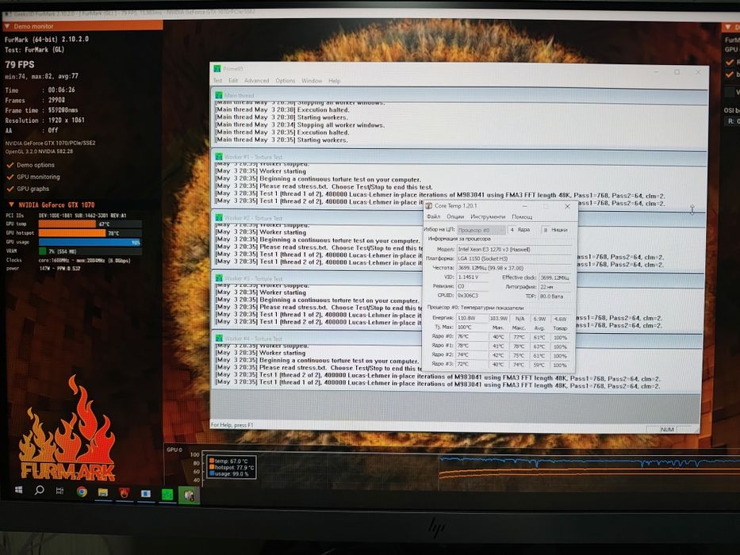Image resolution: width=740 pixels, height=555 pixels.
Task: Open Prime95 Options menu
Action: pos(285,81)
